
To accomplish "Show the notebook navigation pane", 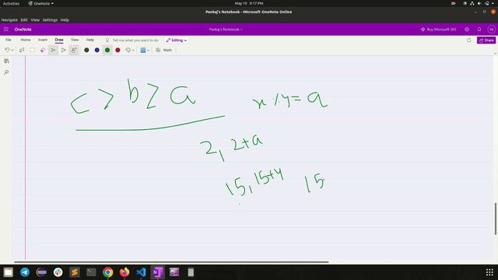I will pyautogui.click(x=6, y=61).
